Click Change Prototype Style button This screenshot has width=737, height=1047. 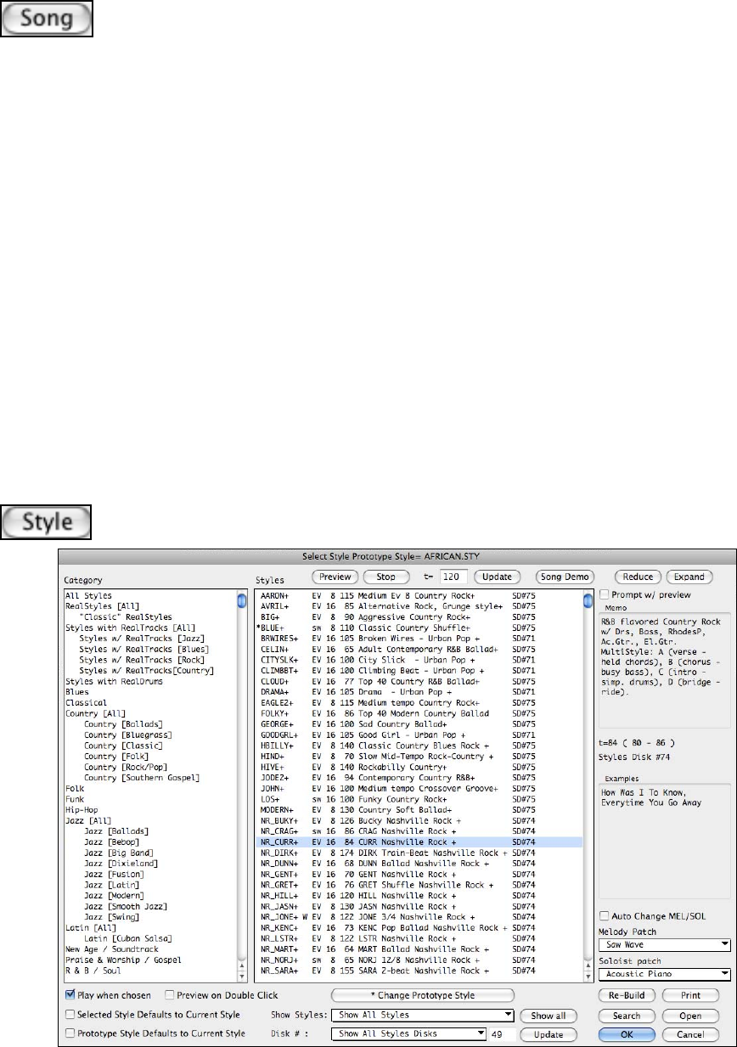point(422,995)
